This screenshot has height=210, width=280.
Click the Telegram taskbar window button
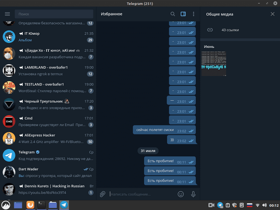[64, 205]
